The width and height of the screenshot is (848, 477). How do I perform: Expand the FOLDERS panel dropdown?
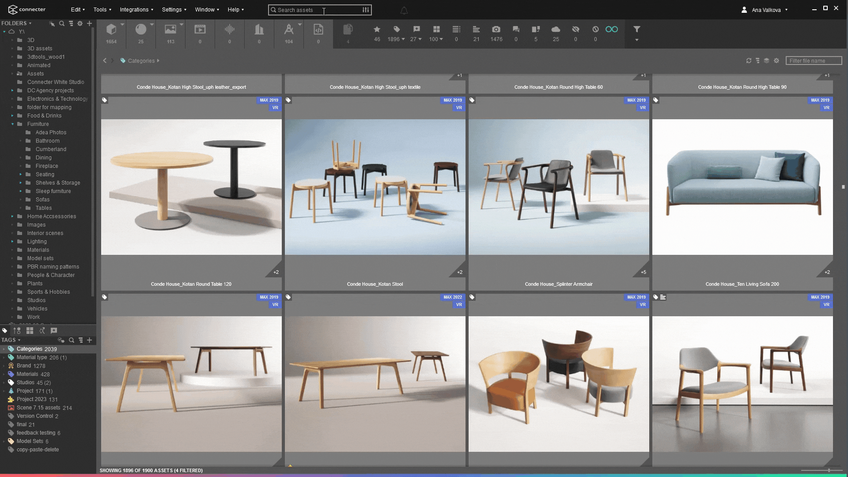click(x=30, y=23)
